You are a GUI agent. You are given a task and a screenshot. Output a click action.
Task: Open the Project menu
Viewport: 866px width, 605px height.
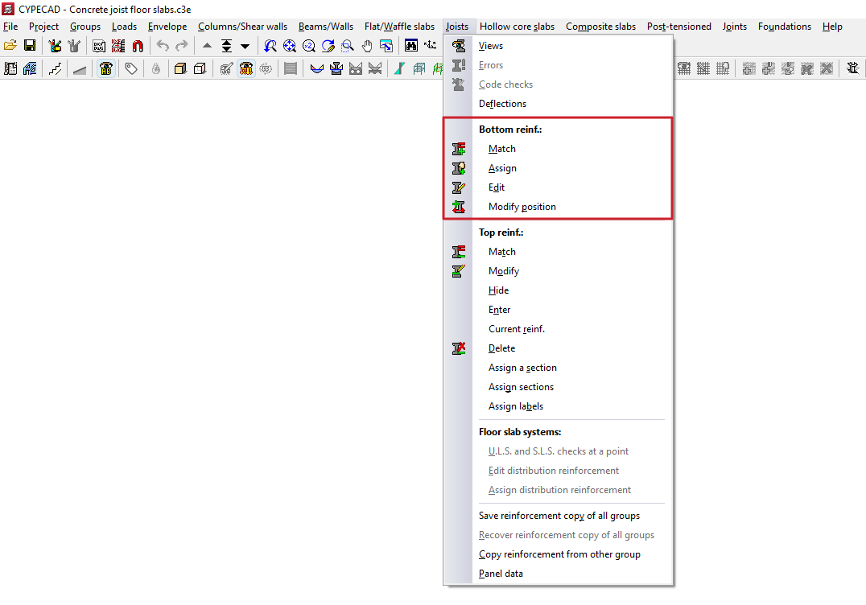(43, 27)
